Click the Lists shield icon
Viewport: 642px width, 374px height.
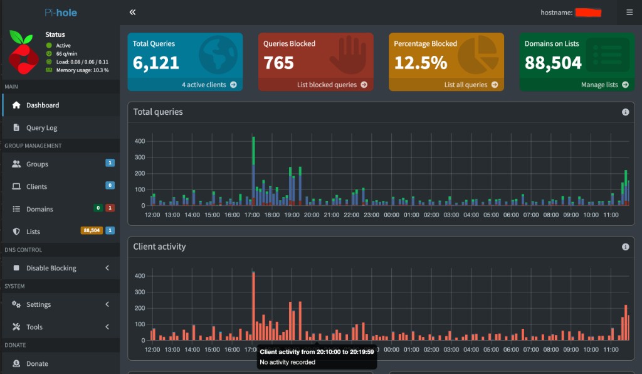[16, 232]
